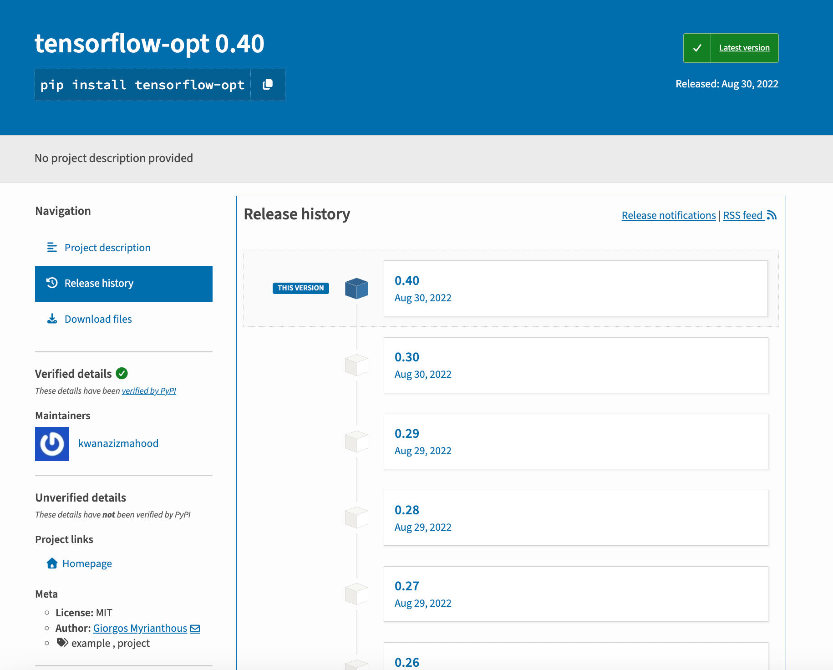833x670 pixels.
Task: Click the Download files arrow icon
Action: coord(52,319)
